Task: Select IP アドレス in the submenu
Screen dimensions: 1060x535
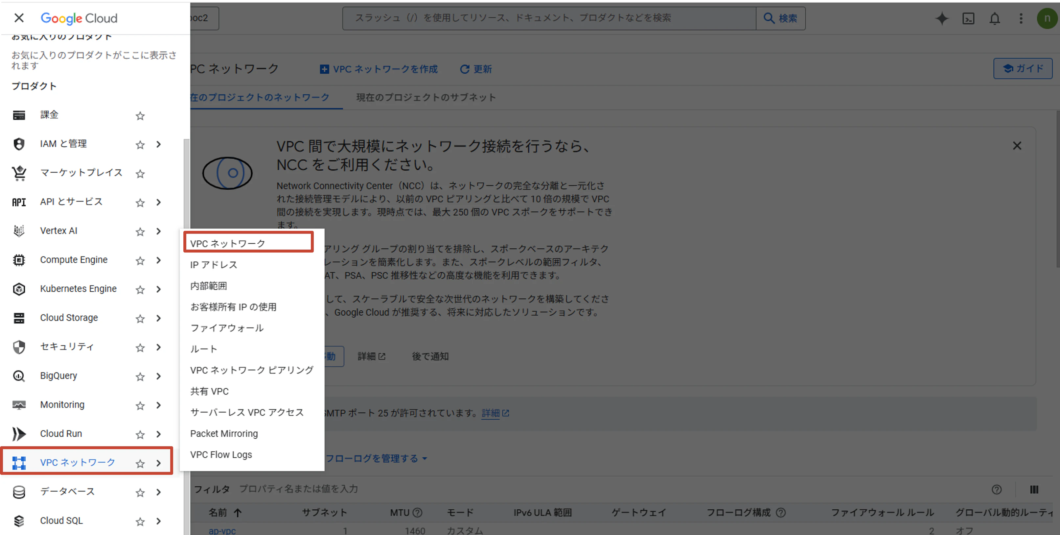Action: [x=252, y=264]
